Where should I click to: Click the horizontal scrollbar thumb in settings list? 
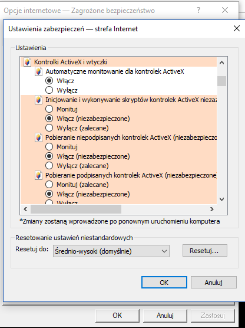coord(76,209)
